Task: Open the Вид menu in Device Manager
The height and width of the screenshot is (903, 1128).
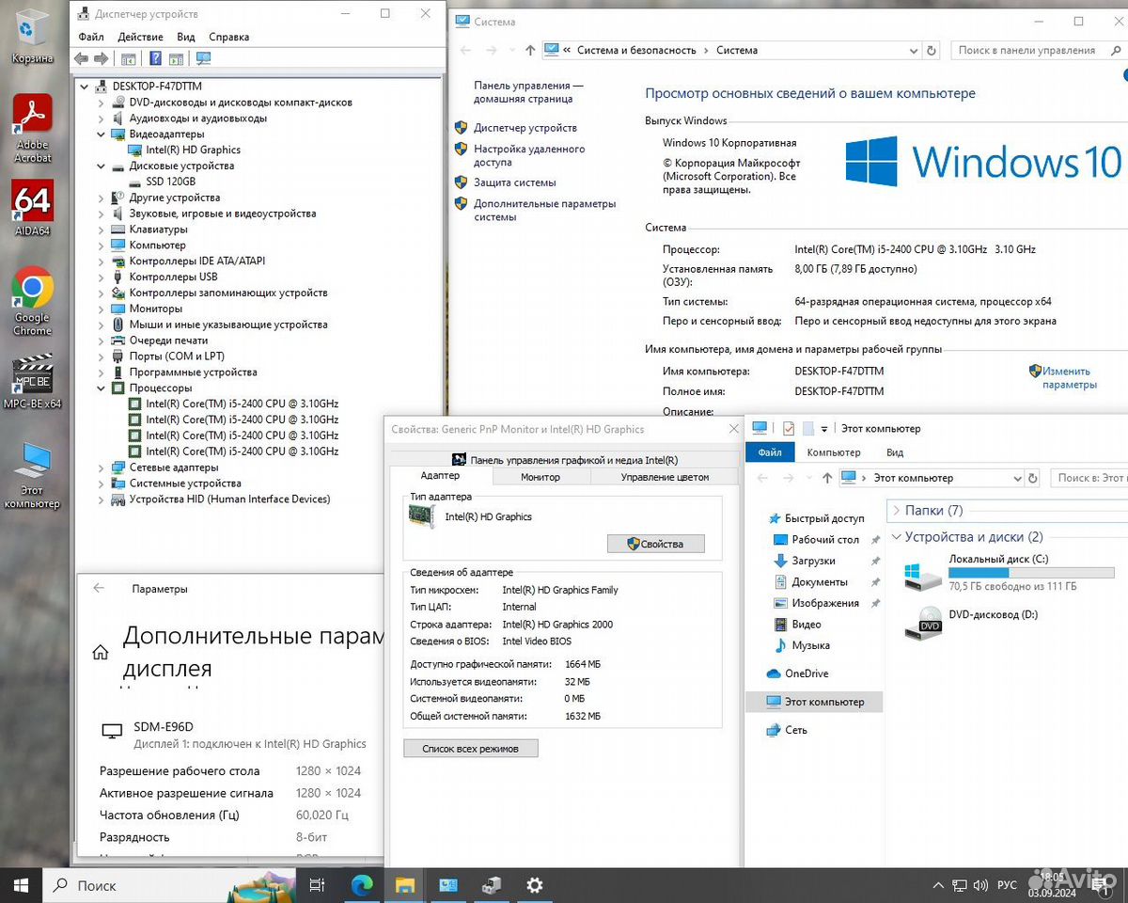Action: tap(186, 37)
